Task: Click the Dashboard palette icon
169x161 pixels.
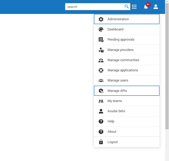Action: tap(101, 29)
